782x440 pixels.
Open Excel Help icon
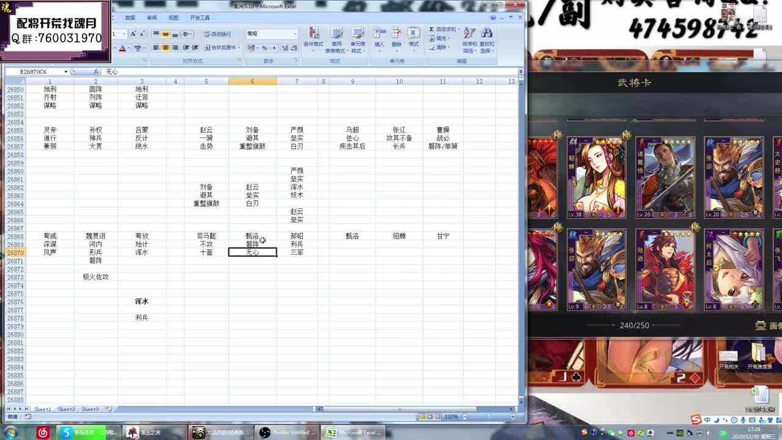click(492, 17)
